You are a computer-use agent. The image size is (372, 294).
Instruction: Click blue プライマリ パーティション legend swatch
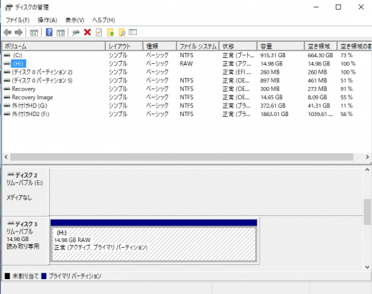44,276
